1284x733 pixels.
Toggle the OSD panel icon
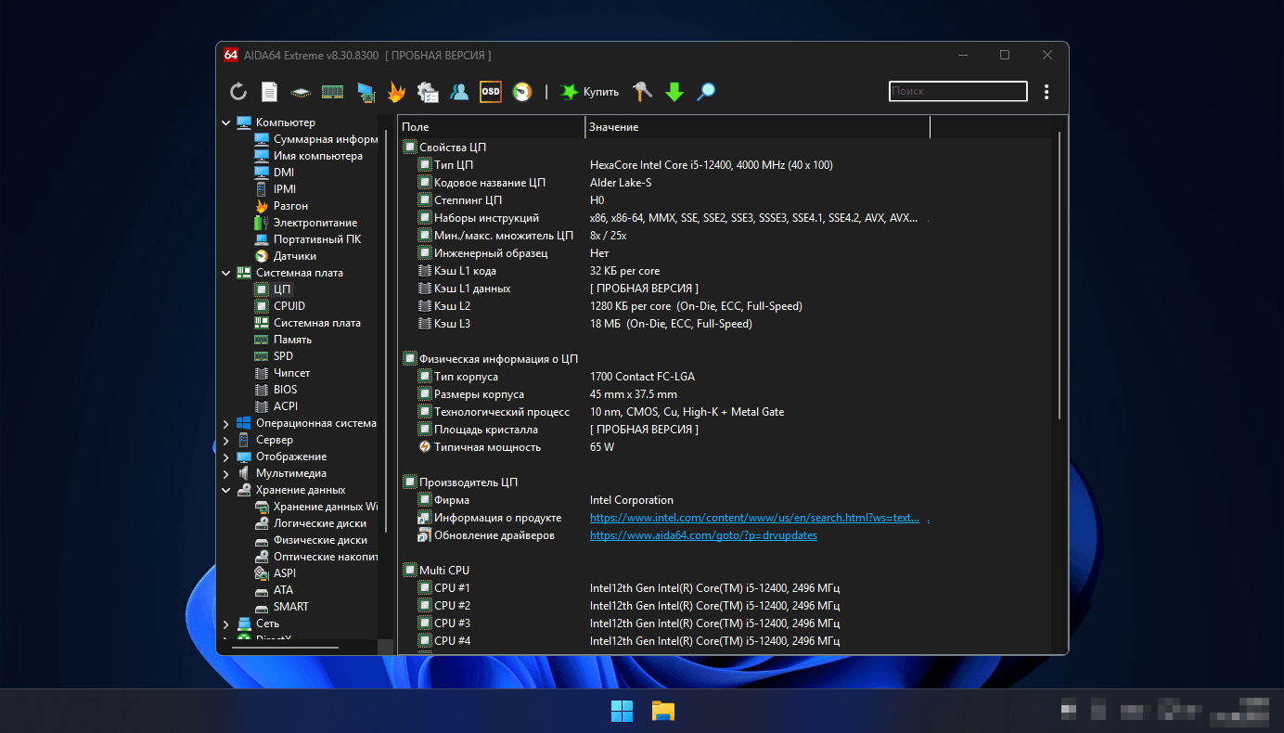[x=490, y=91]
